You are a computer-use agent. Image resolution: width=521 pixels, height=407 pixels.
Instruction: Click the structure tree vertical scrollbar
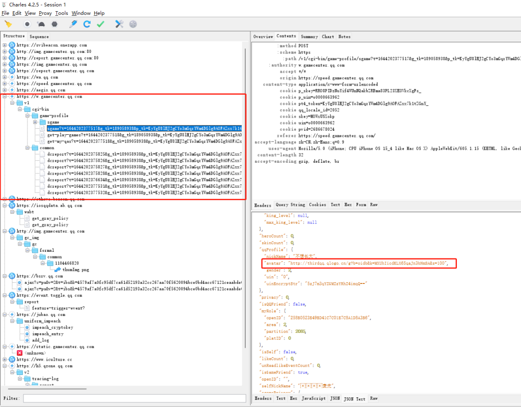pos(245,203)
